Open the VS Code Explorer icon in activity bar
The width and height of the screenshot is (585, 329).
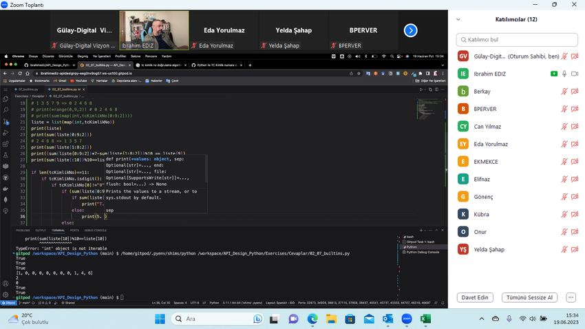[x=6, y=99]
